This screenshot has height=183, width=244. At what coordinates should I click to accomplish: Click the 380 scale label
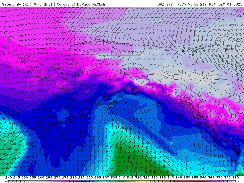click(x=235, y=178)
